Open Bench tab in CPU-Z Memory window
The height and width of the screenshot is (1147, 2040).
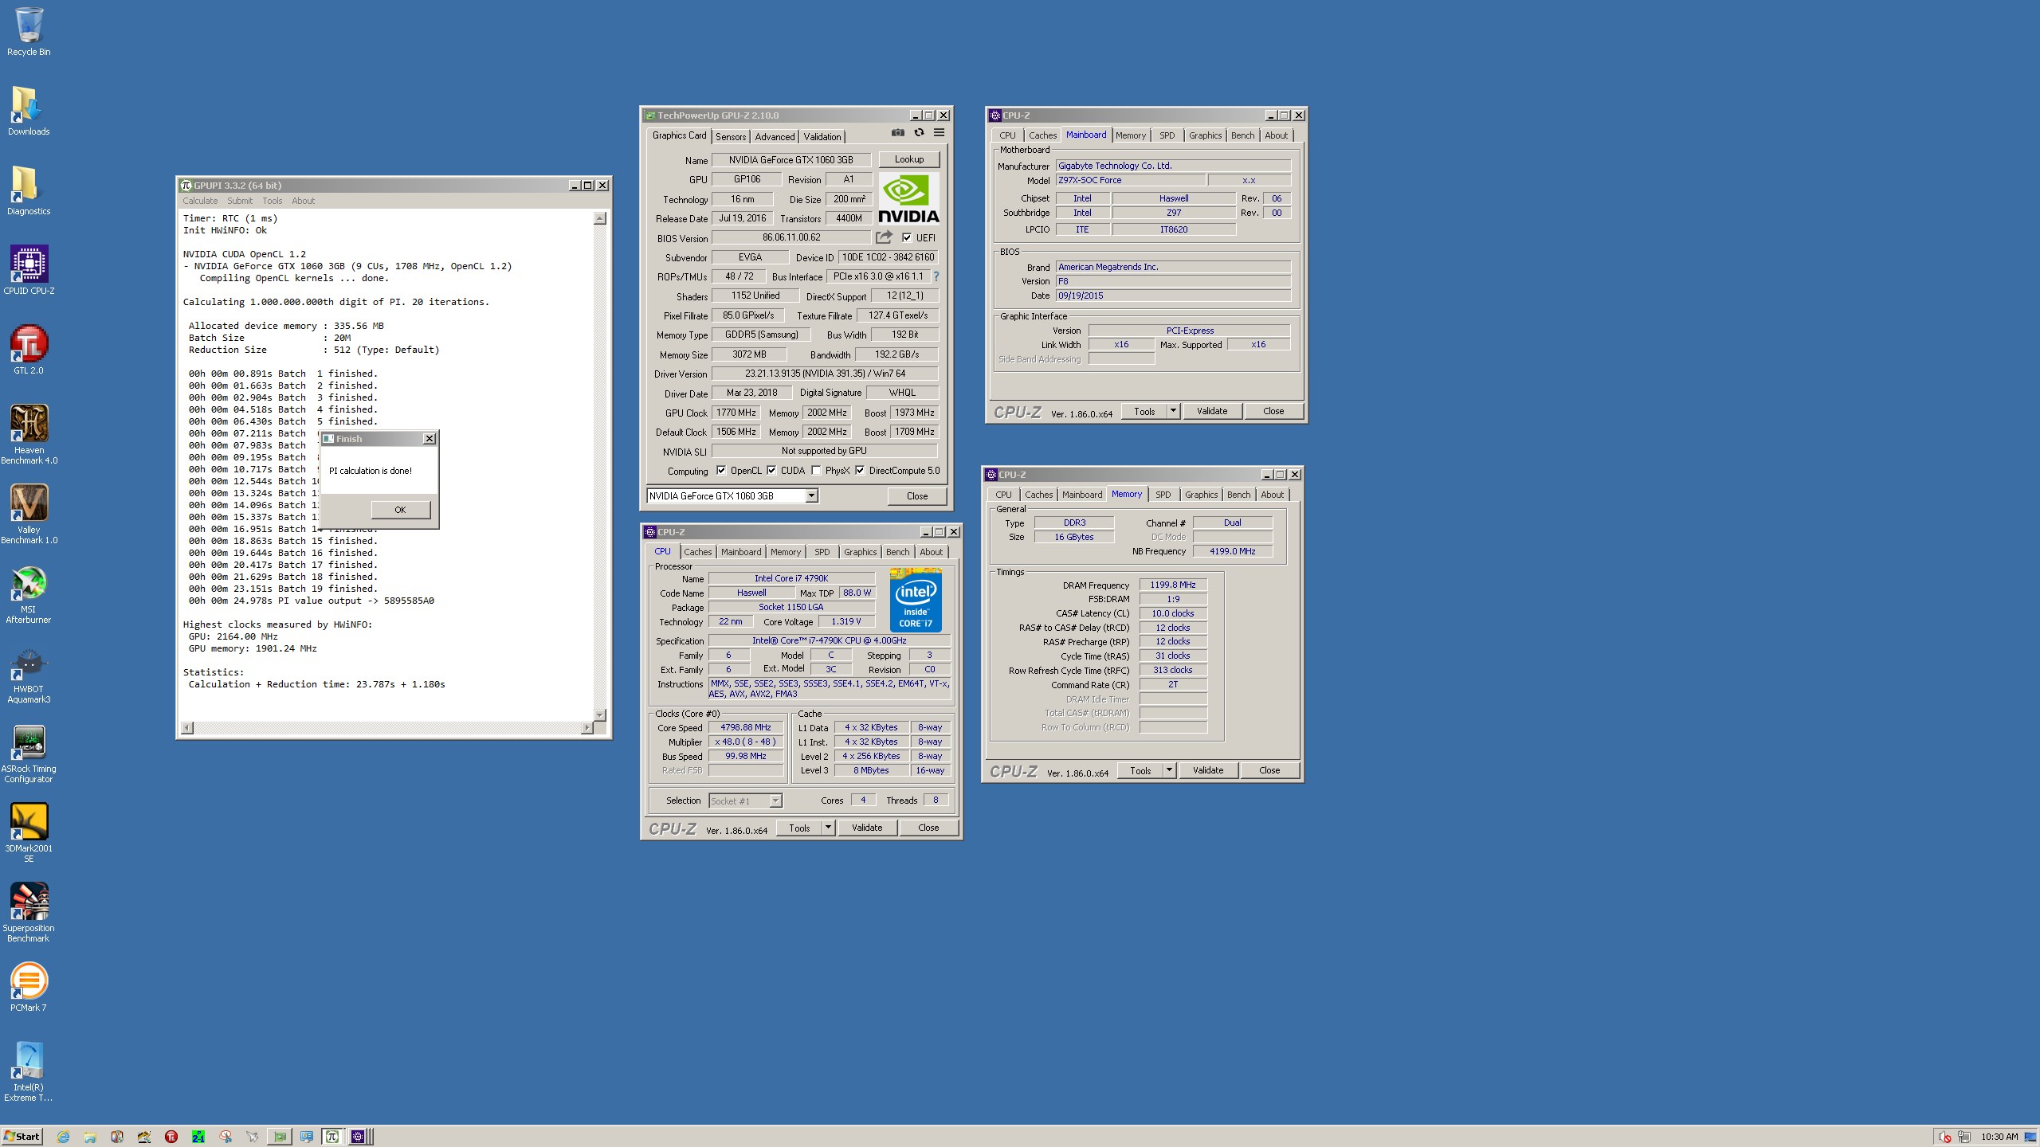[x=1238, y=495]
